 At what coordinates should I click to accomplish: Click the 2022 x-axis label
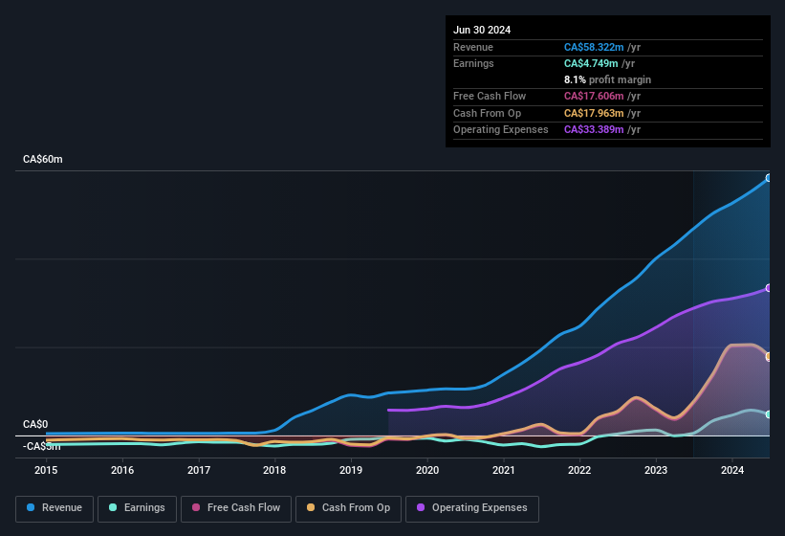point(579,470)
